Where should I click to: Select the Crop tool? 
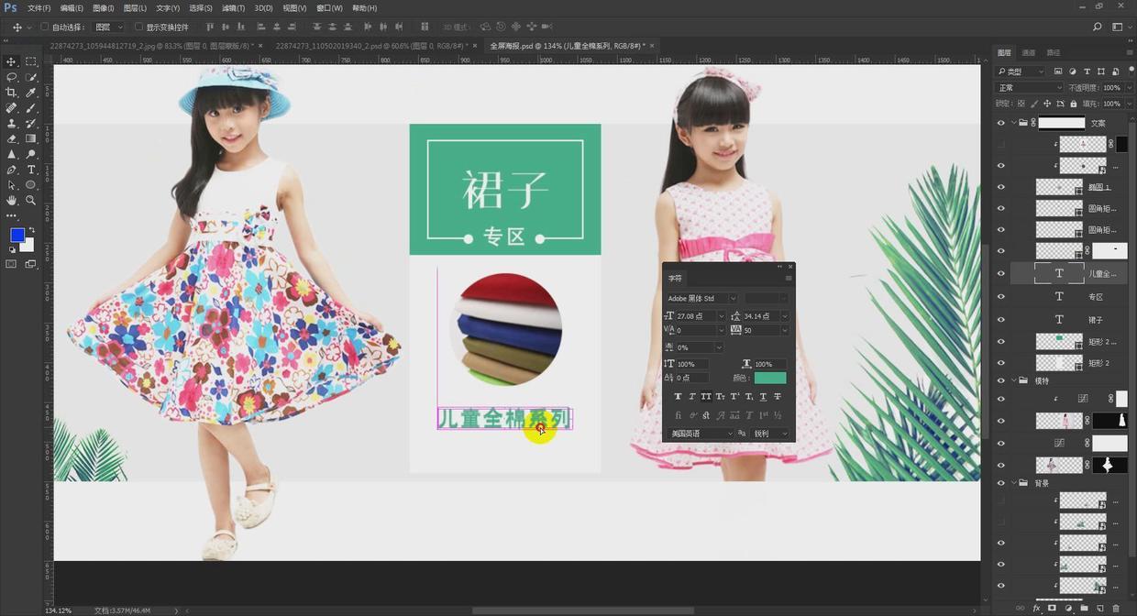click(11, 93)
